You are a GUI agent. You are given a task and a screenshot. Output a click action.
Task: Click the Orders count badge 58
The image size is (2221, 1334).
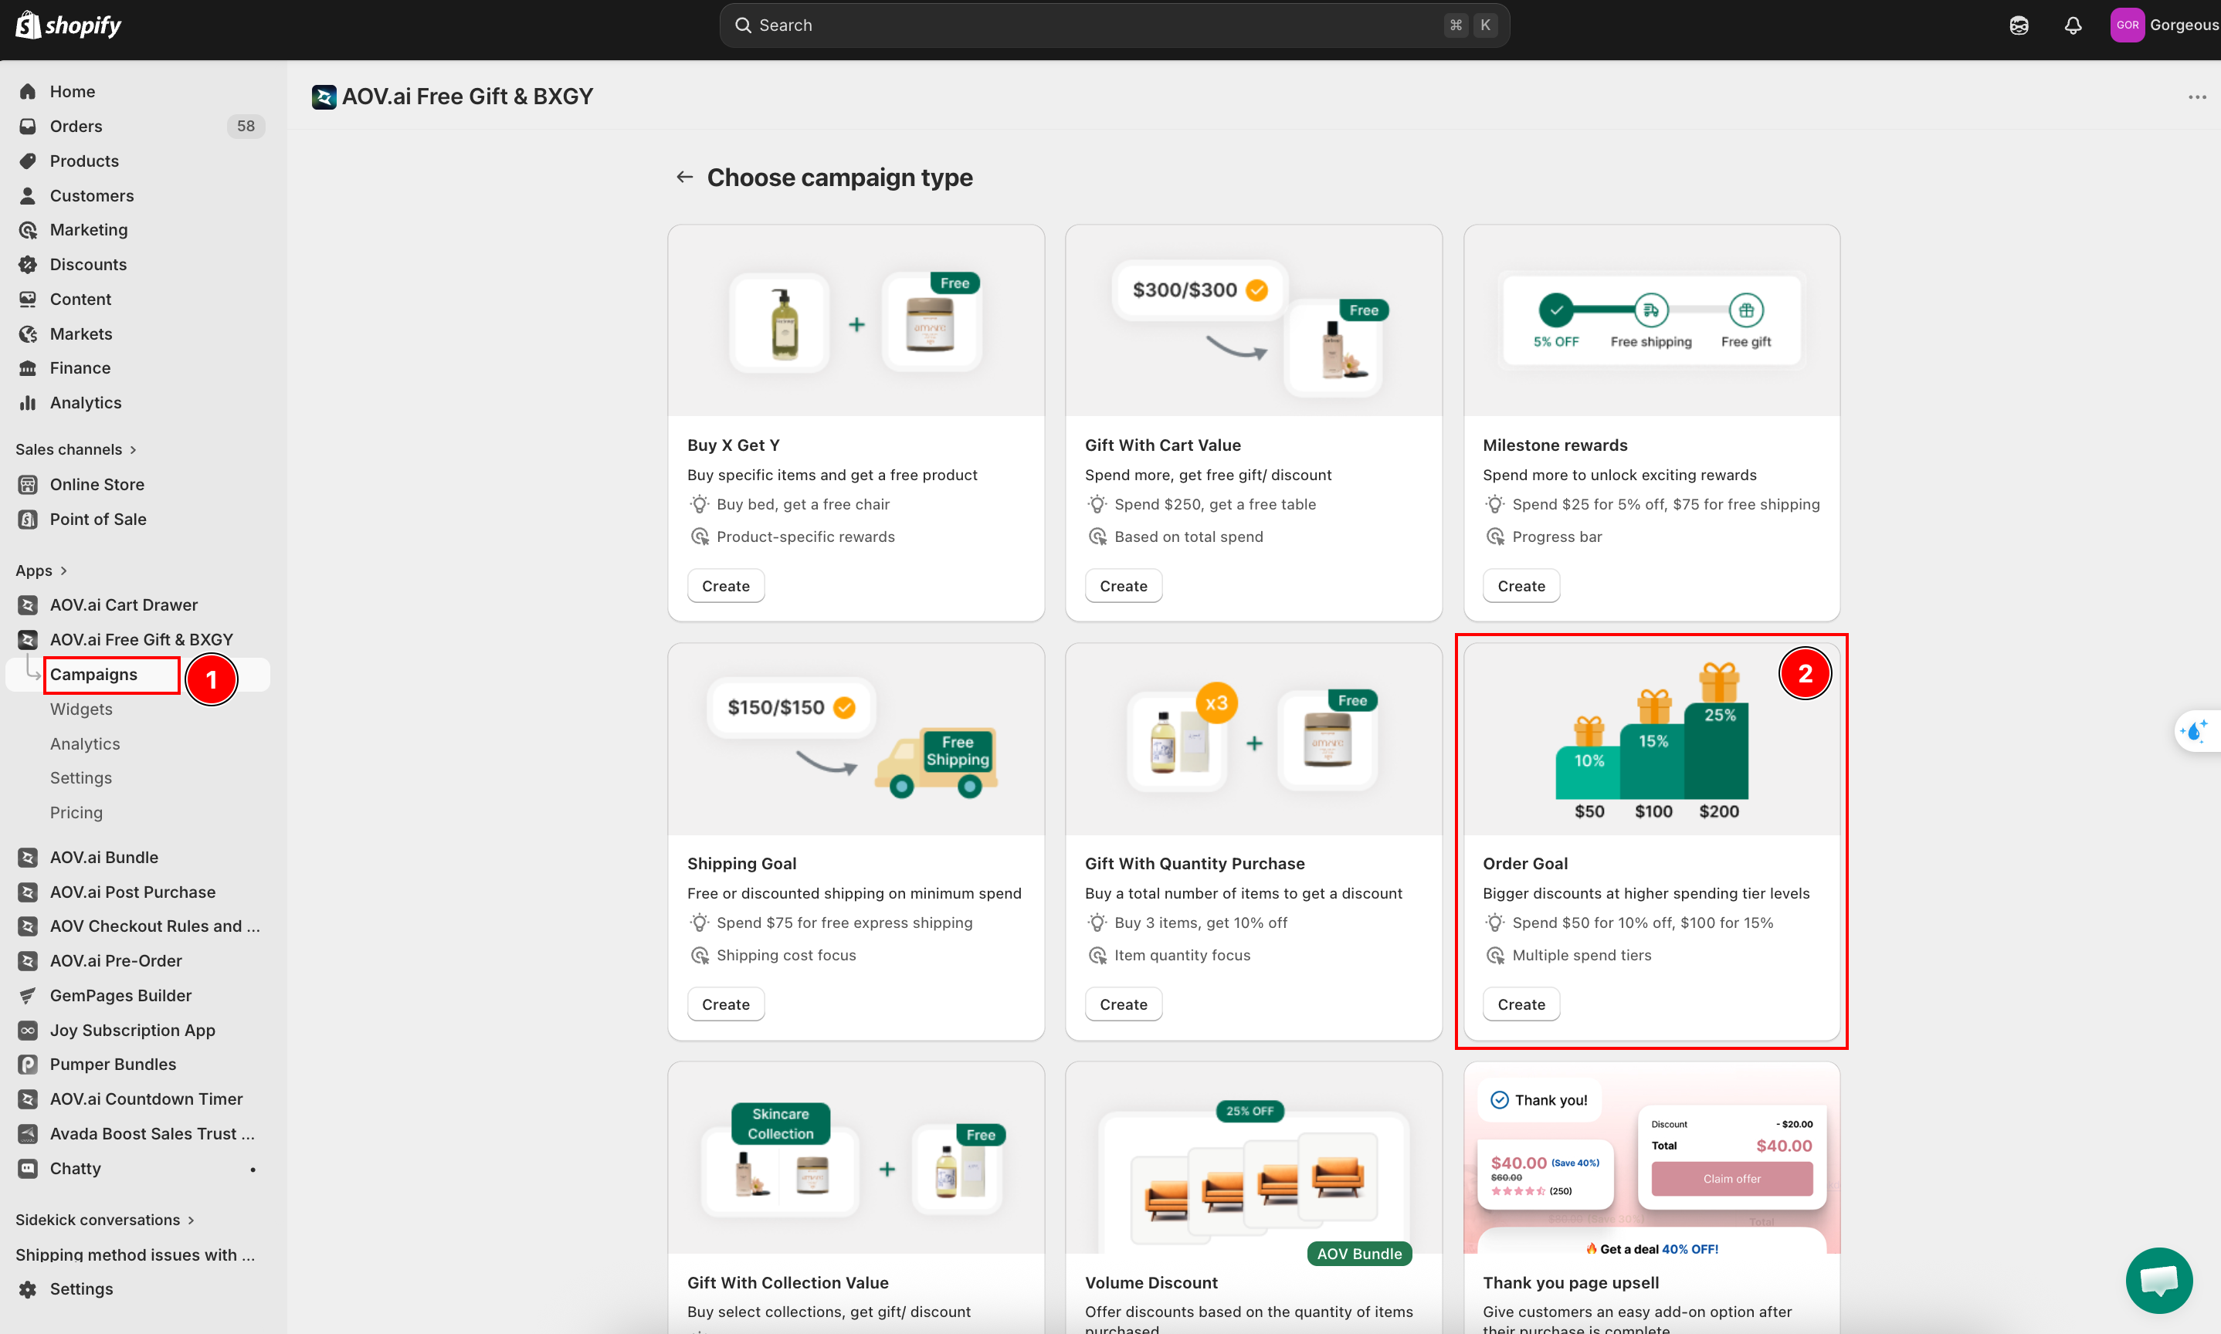pos(246,126)
